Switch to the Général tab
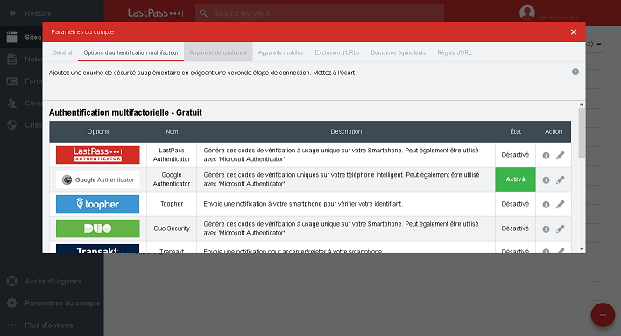621x336 pixels. (62, 52)
